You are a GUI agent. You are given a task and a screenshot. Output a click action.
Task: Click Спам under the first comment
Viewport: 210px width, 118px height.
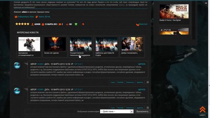click(x=113, y=82)
